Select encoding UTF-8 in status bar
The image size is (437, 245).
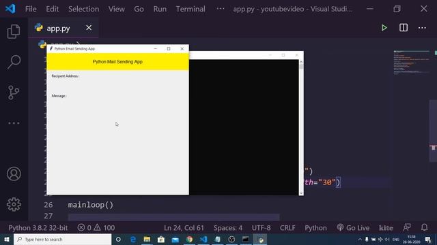[x=261, y=228]
